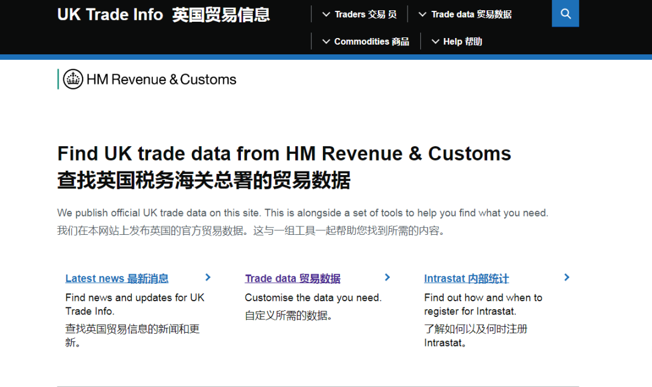The height and width of the screenshot is (387, 652).
Task: Click the text 查找英国贸易信息的新闻和更新。
Action: coord(132,336)
